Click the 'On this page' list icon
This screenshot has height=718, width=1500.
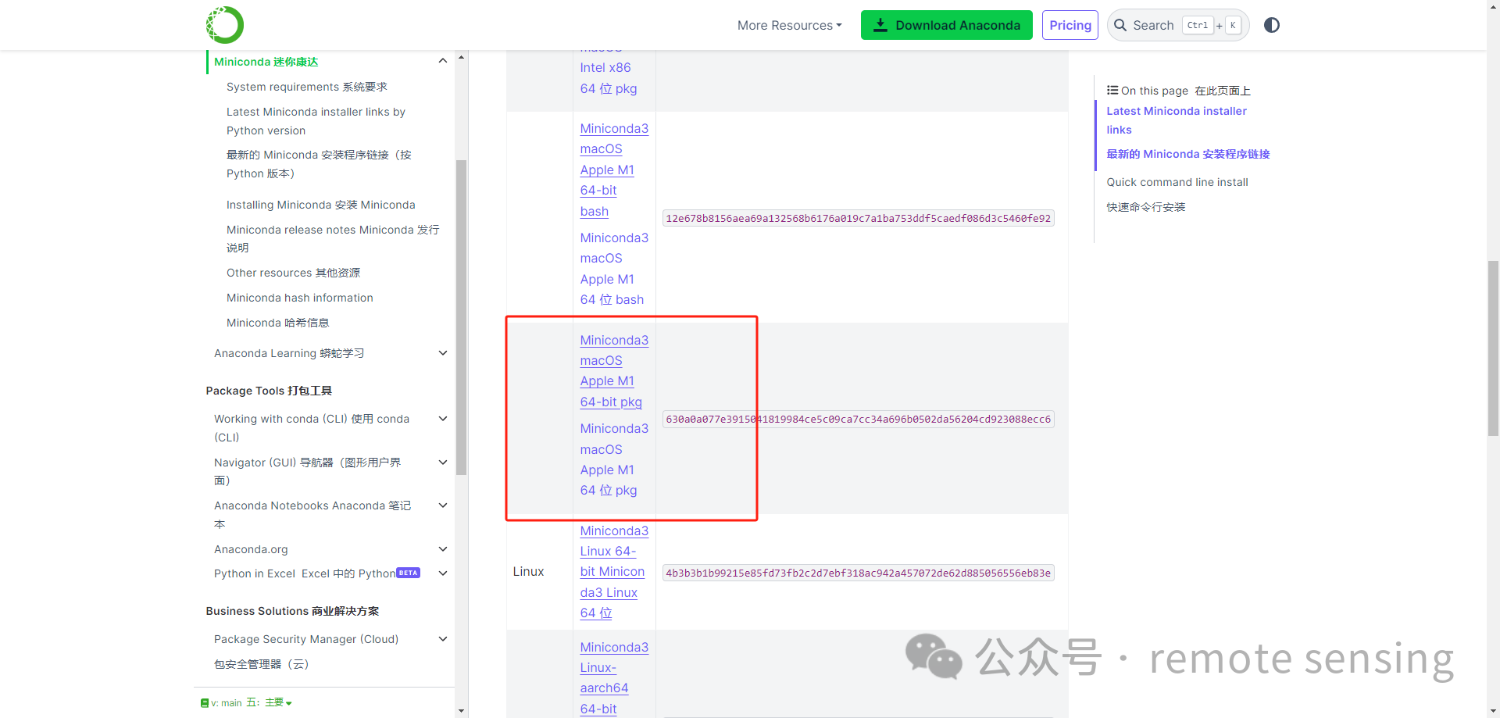tap(1112, 90)
